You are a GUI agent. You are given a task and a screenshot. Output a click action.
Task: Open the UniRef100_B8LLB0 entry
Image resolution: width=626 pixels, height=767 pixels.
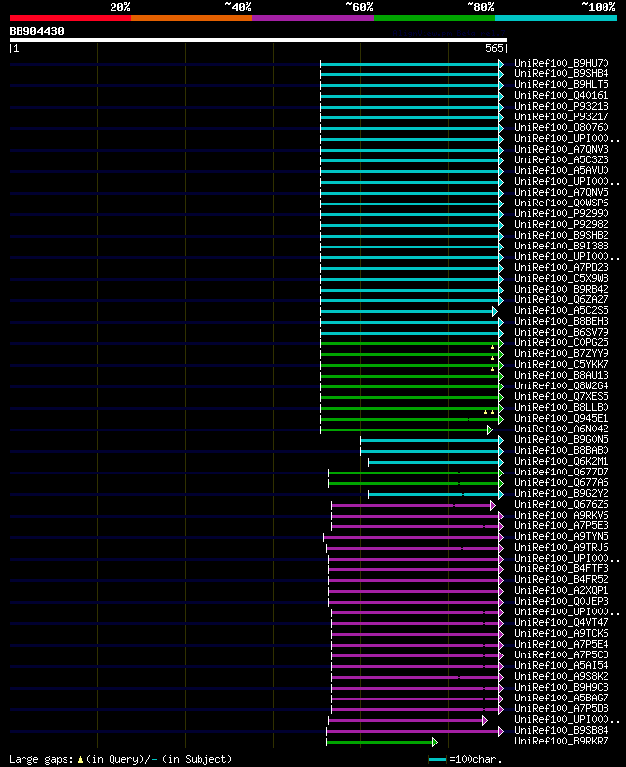pos(561,407)
